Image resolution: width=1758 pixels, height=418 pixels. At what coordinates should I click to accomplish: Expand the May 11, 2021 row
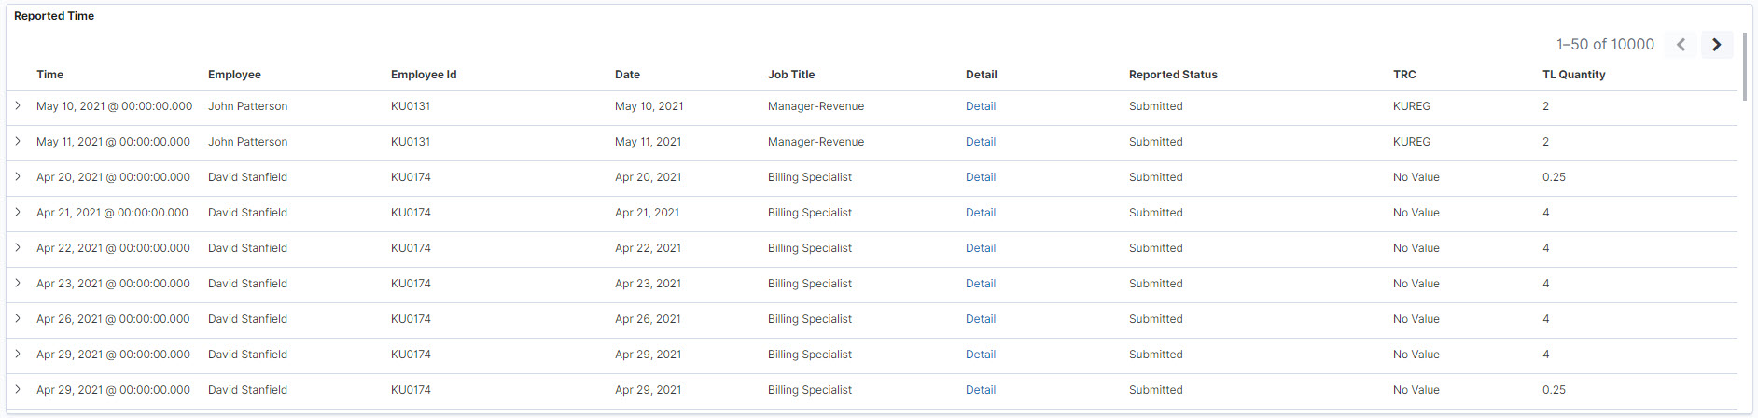point(18,142)
